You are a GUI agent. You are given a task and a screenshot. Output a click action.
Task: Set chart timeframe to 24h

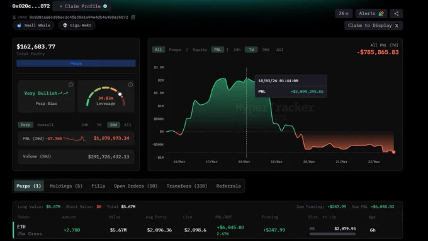(237, 50)
